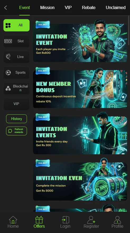Go back using the left arrow icon
Screen dimensions: 130x233
6,8
